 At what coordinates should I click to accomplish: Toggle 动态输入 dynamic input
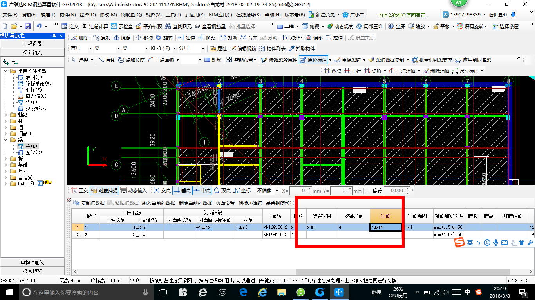134,191
